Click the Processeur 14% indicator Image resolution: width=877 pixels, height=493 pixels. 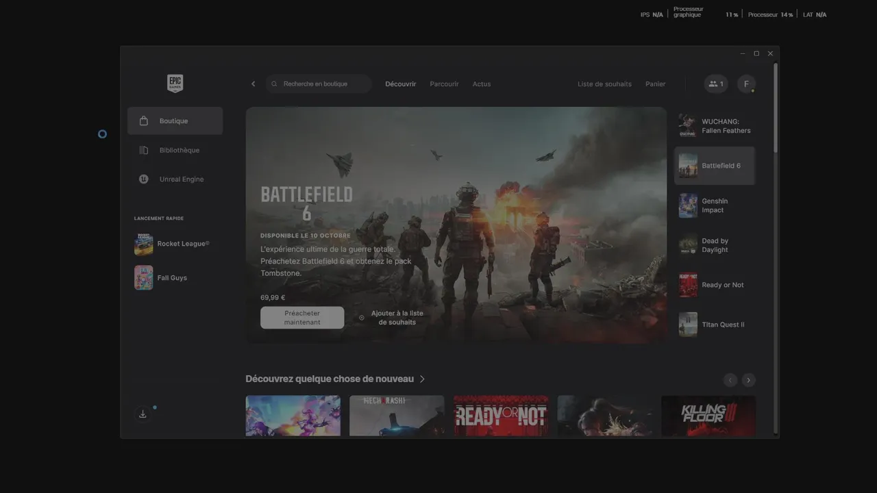click(x=770, y=14)
